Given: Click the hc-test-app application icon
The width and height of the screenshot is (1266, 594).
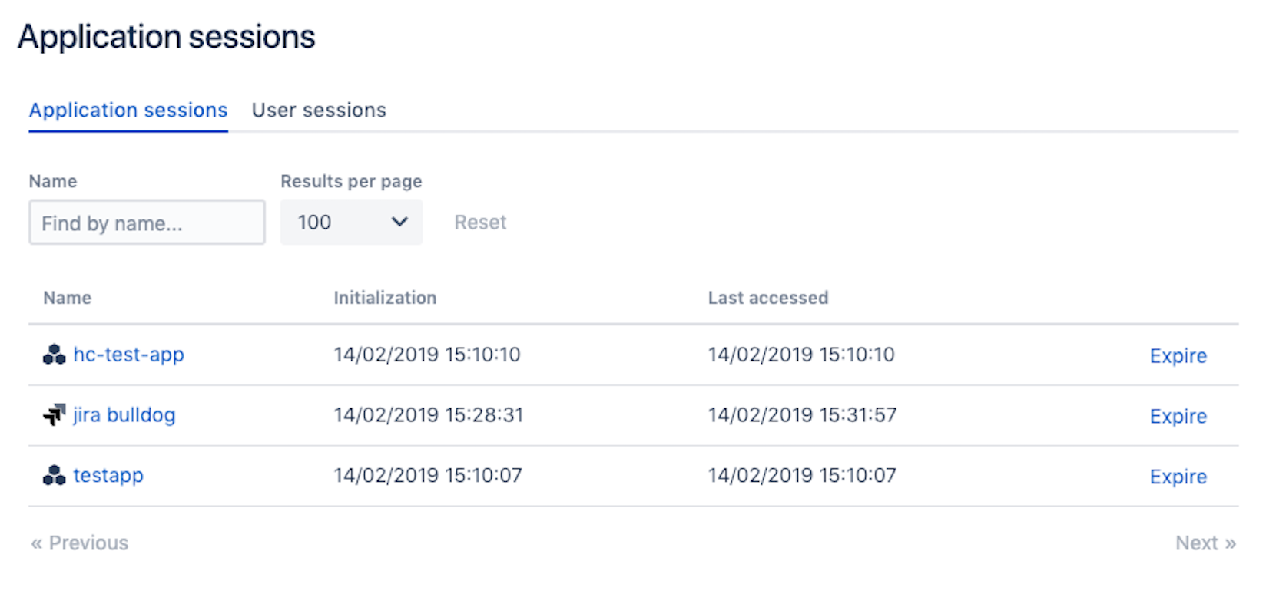Looking at the screenshot, I should point(54,355).
